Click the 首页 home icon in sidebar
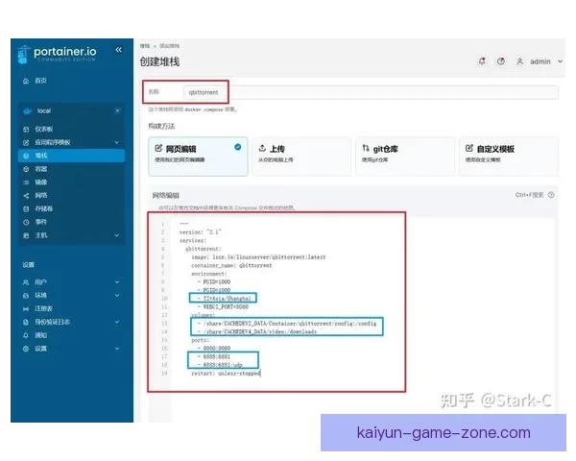The height and width of the screenshot is (461, 576). 26,81
